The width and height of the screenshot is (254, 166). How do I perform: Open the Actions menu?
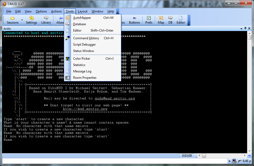click(56, 11)
